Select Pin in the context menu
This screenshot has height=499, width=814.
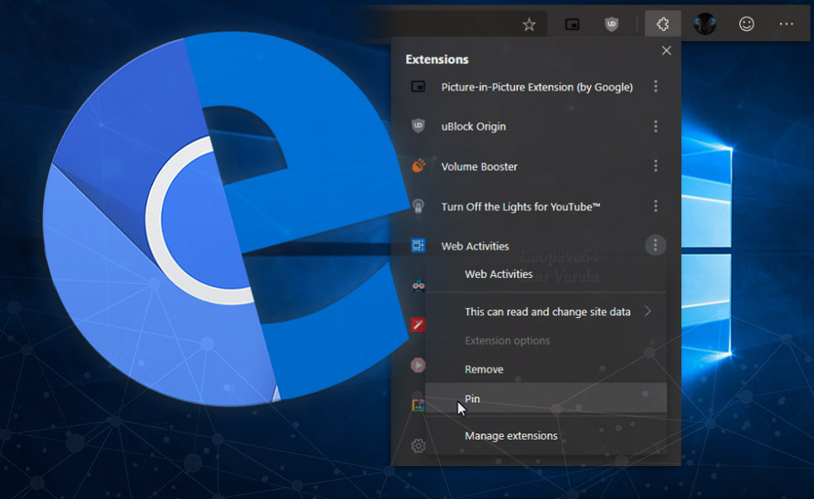point(546,398)
